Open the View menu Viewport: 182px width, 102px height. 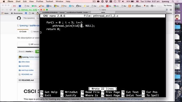tap(31, 1)
